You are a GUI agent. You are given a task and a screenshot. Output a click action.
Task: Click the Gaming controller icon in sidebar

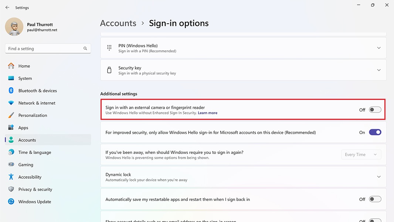point(11,165)
